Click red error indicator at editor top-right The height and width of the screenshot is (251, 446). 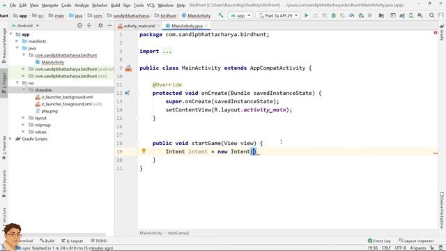(436, 33)
